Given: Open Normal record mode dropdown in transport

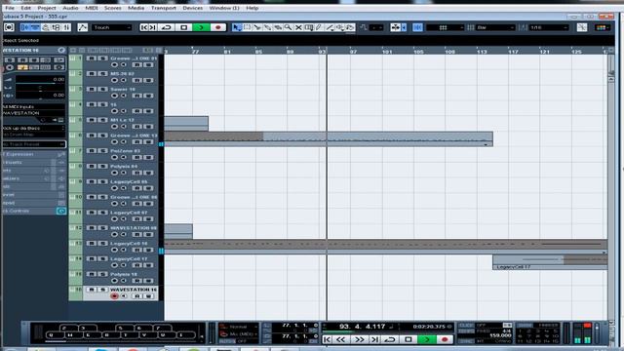Looking at the screenshot, I should (x=239, y=327).
